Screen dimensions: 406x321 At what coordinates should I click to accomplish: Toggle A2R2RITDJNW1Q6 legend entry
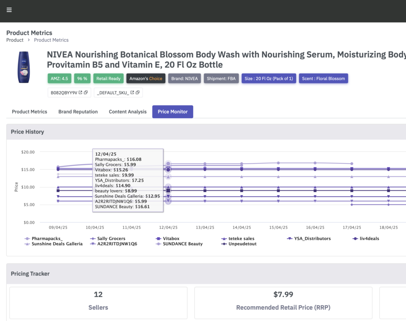[114, 244]
